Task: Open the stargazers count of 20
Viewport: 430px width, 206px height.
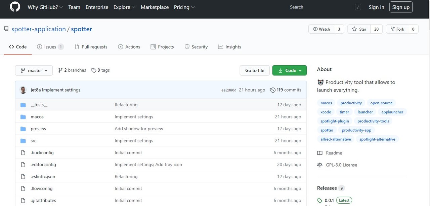Action: [x=376, y=29]
